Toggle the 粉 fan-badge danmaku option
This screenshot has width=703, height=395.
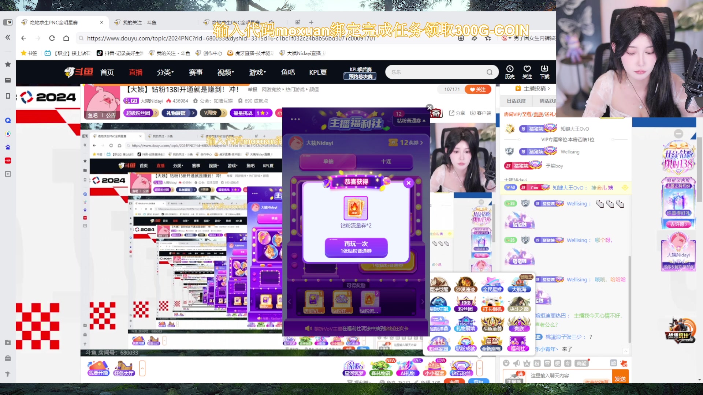pyautogui.click(x=537, y=363)
